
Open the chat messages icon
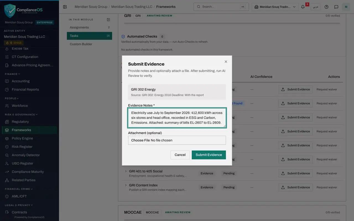(336, 7)
